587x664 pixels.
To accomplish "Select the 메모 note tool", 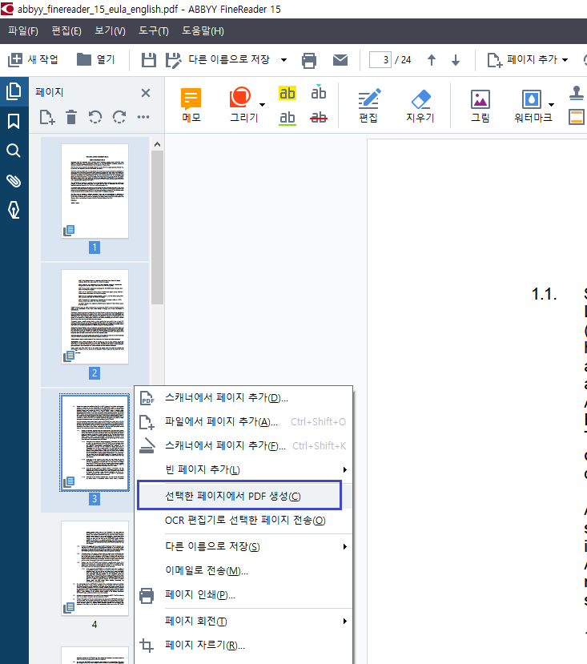I will (x=191, y=105).
